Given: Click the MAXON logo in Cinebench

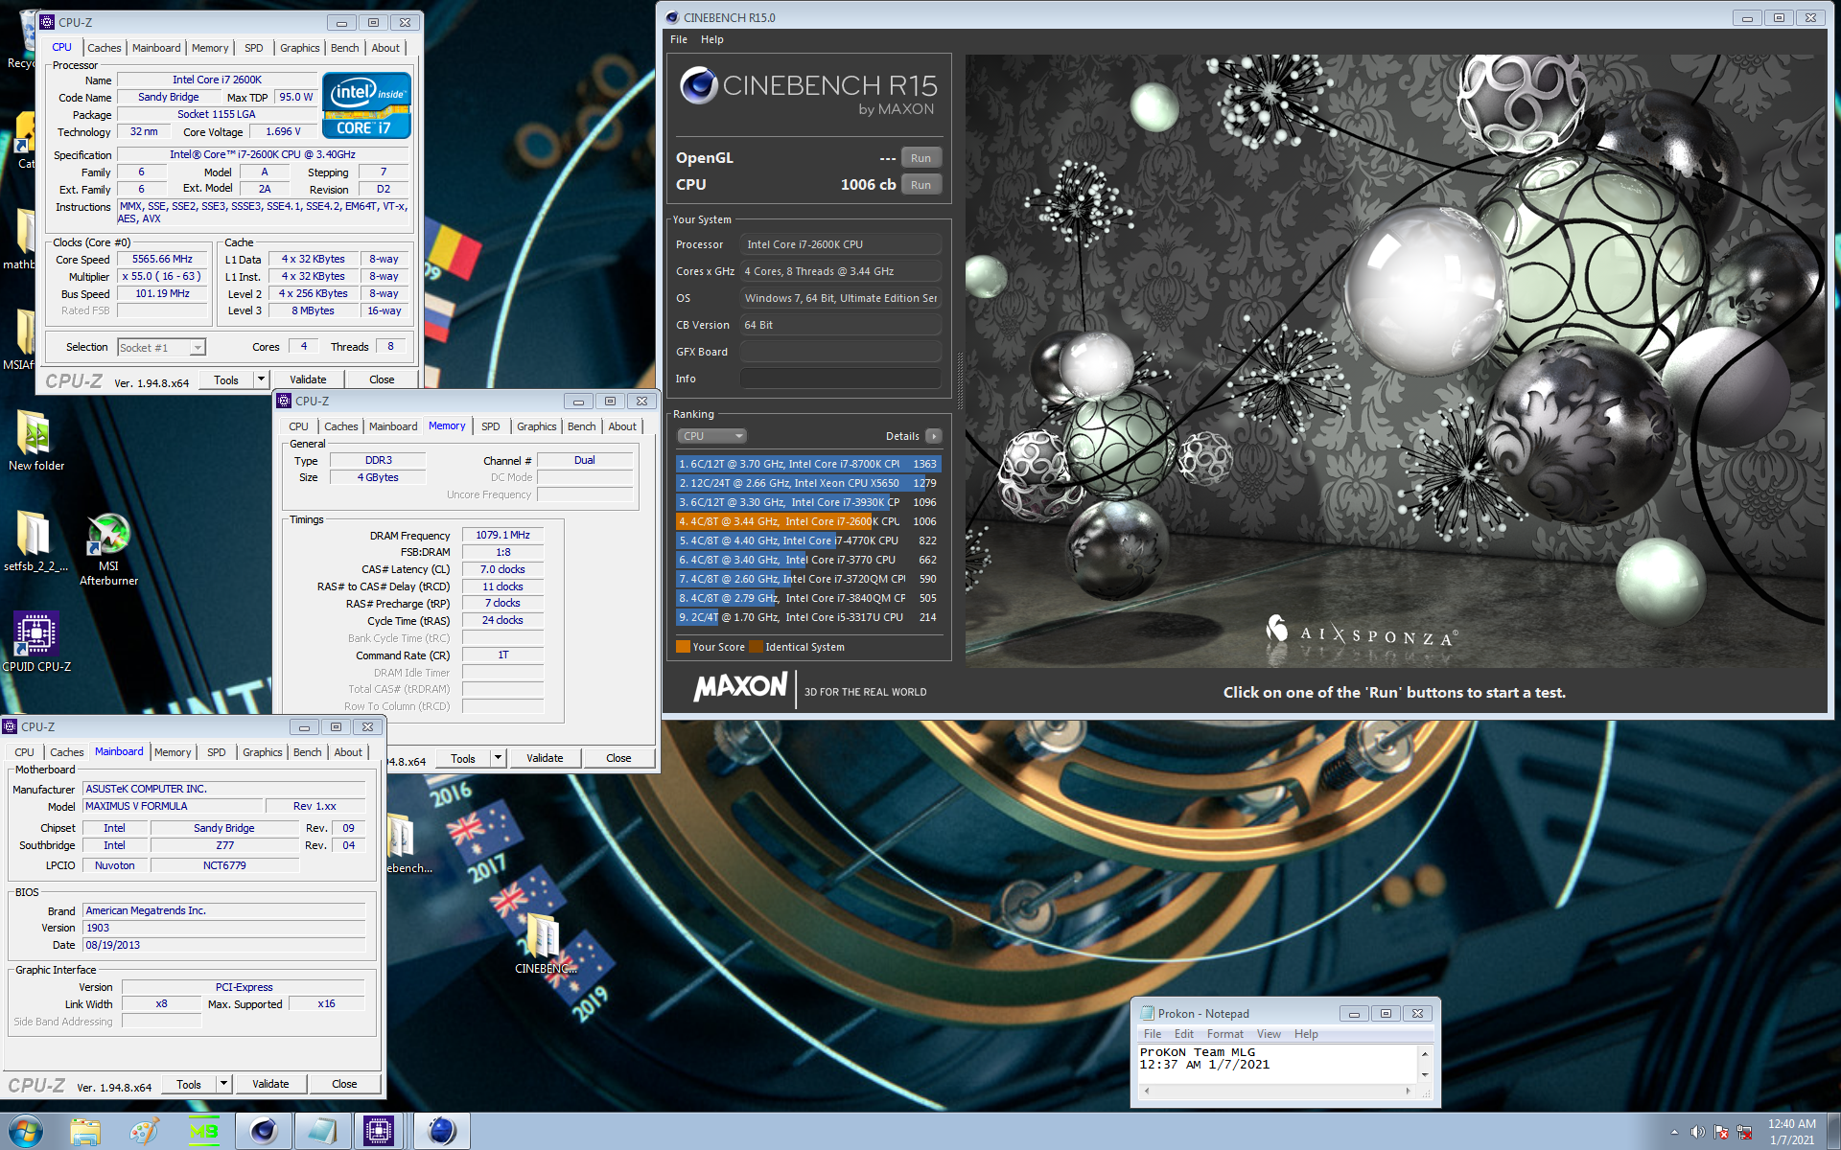Looking at the screenshot, I should coord(740,687).
